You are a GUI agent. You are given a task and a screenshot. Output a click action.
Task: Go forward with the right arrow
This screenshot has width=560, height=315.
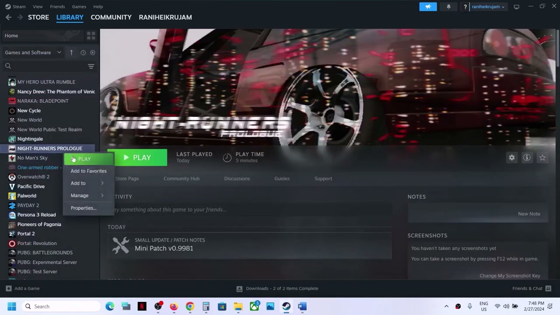[20, 17]
